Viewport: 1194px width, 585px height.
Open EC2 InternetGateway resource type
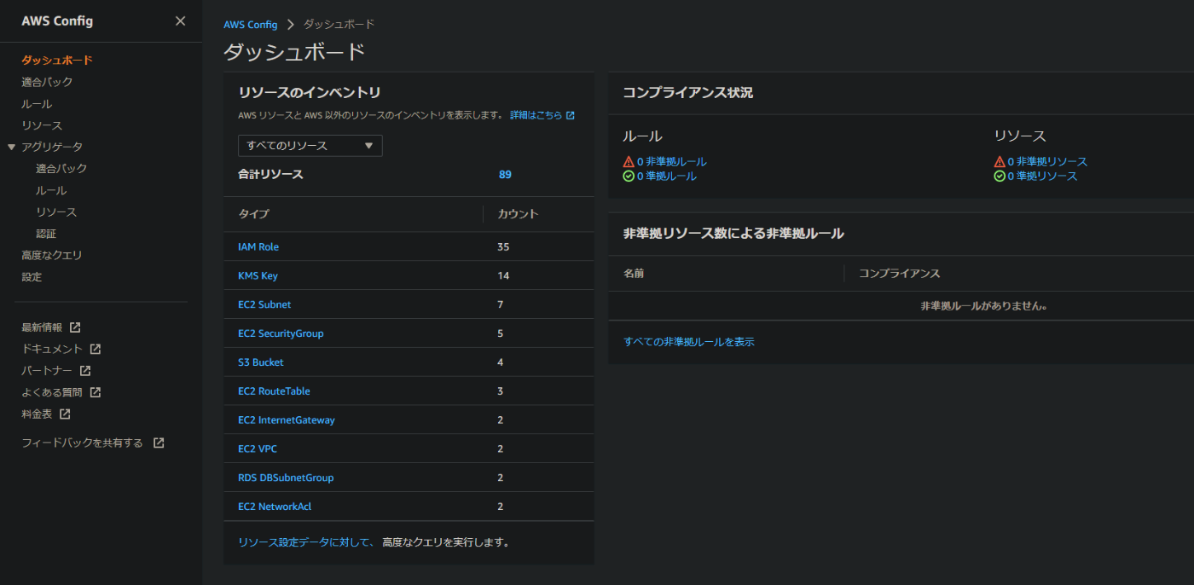click(287, 420)
